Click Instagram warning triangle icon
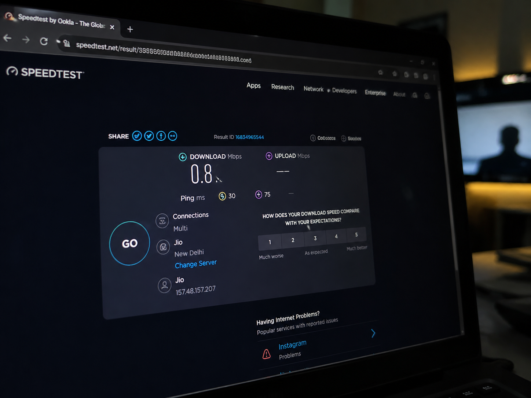This screenshot has height=398, width=531. click(x=267, y=353)
